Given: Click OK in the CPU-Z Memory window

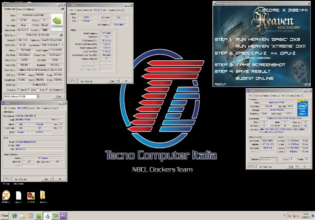Looking at the screenshot, I should click(x=126, y=81).
